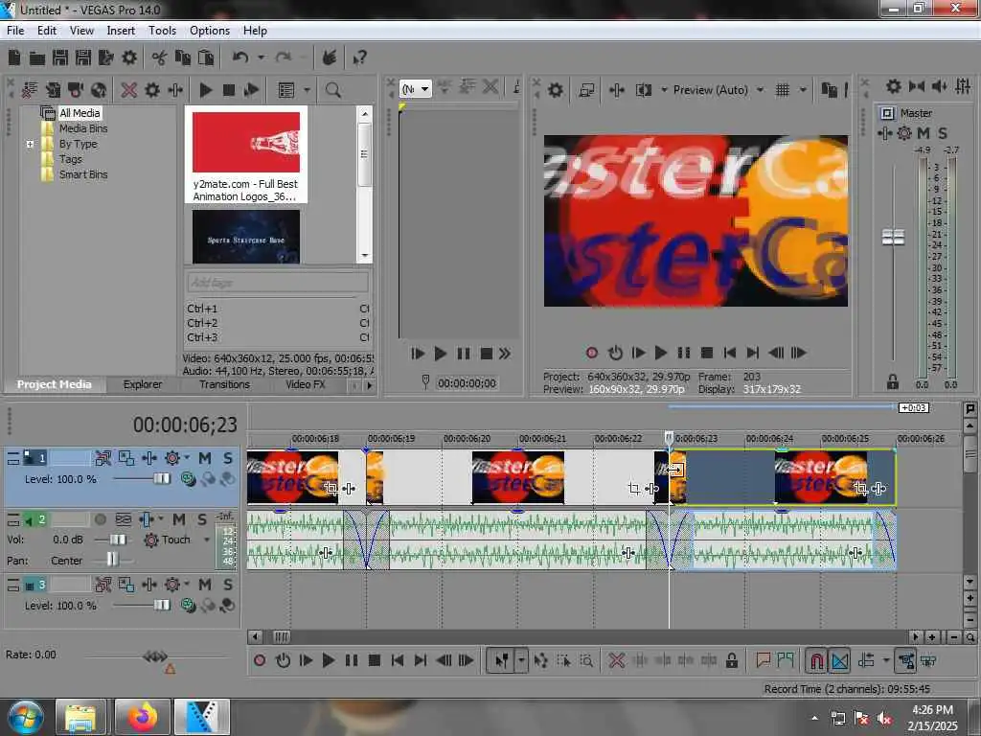Mute the Master bus
981x736 pixels.
923,133
